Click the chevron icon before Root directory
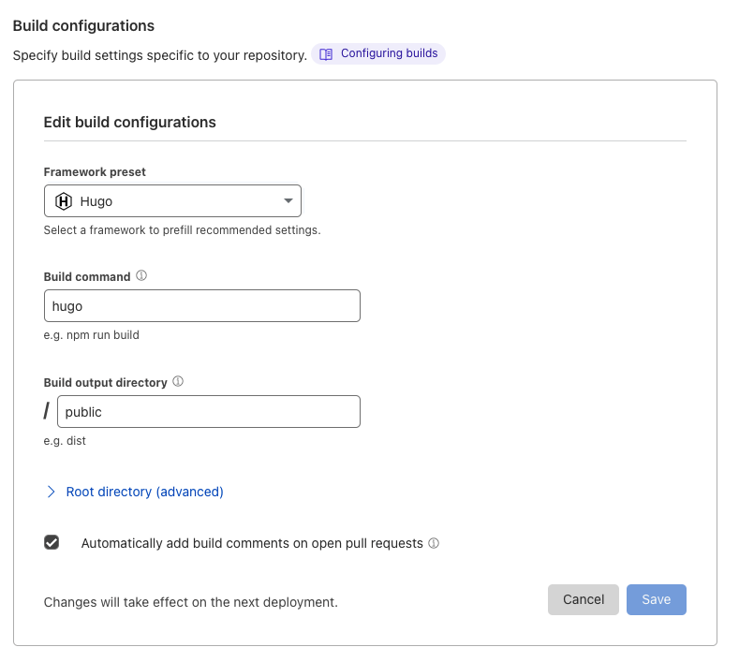Image resolution: width=739 pixels, height=662 pixels. click(52, 492)
